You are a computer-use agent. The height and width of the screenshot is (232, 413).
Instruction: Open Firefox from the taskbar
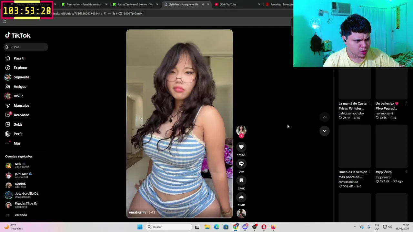[x=273, y=227]
